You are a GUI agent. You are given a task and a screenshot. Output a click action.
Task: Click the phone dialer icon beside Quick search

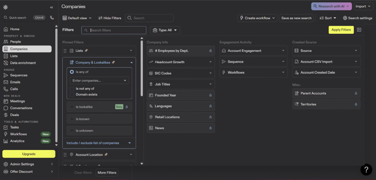[x=52, y=17]
